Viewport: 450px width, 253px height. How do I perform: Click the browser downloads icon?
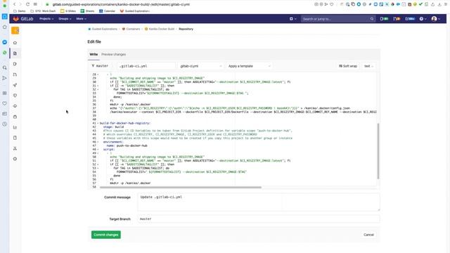point(439,4)
